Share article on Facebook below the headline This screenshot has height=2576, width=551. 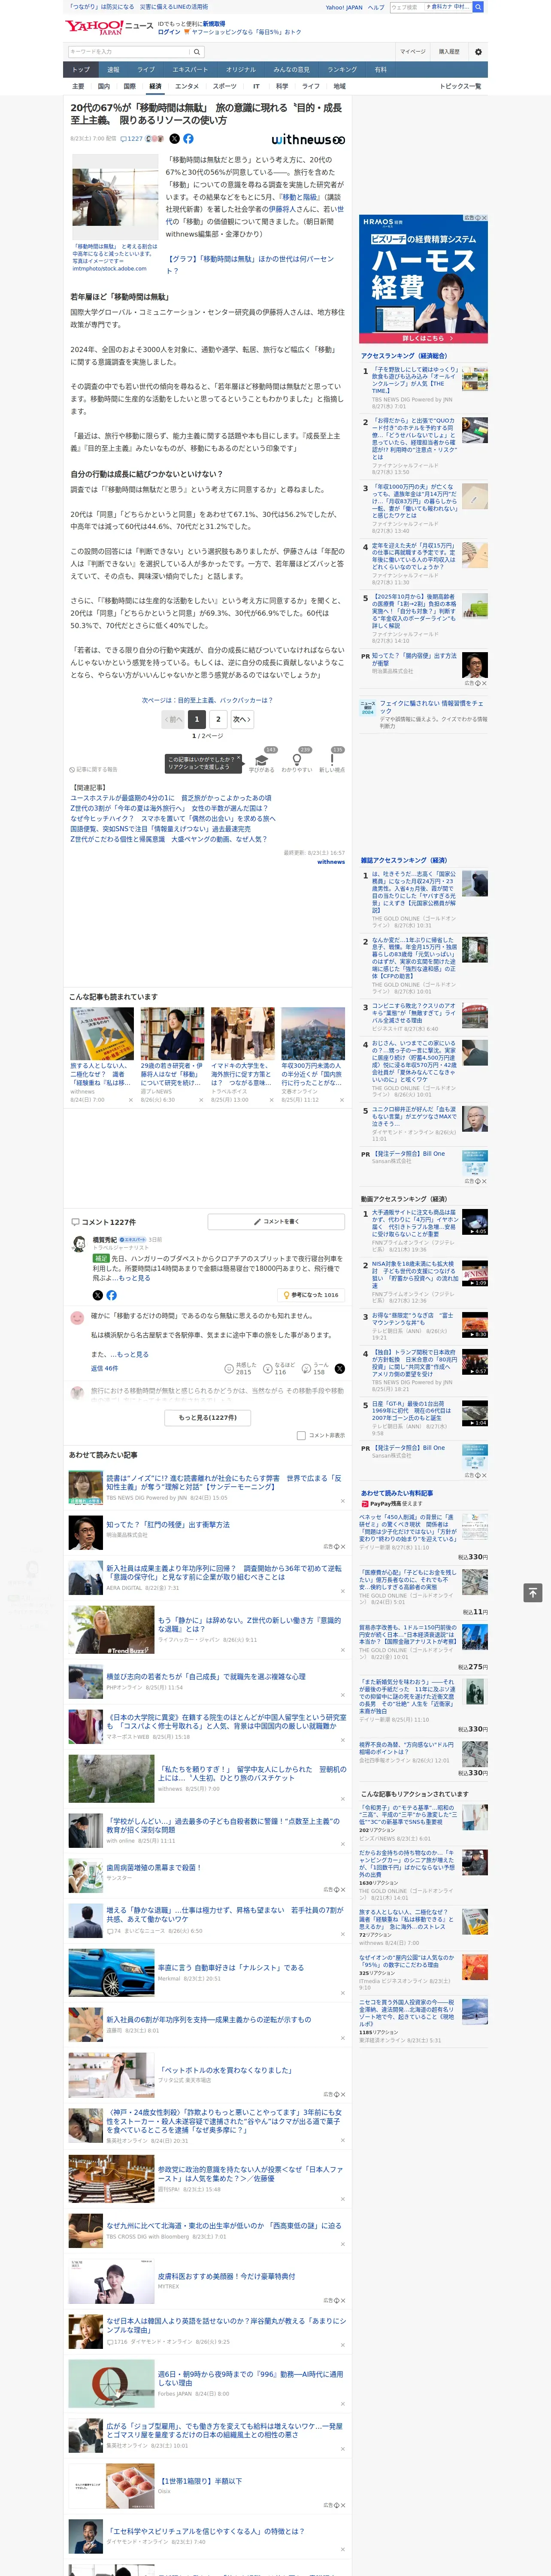[x=188, y=139]
